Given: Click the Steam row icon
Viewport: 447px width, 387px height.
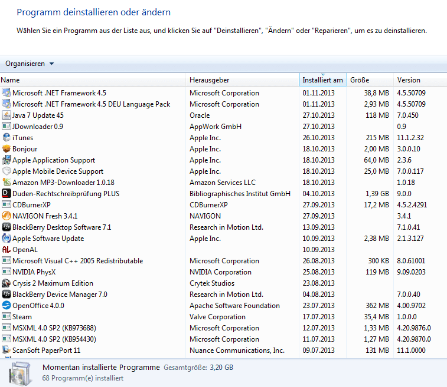Looking at the screenshot, I should pyautogui.click(x=6, y=316).
